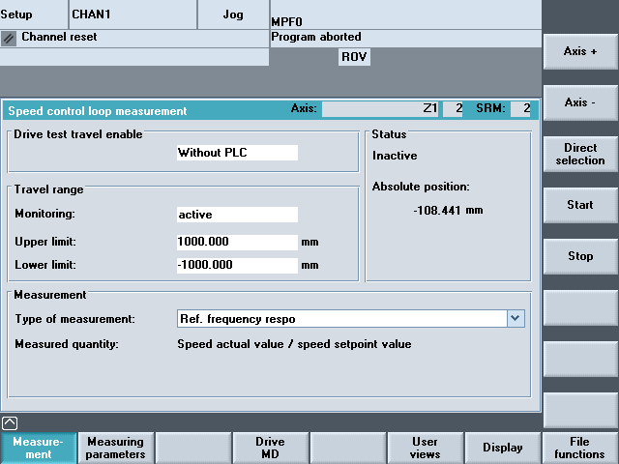Open File functions softkey
This screenshot has width=619, height=464.
(x=579, y=448)
